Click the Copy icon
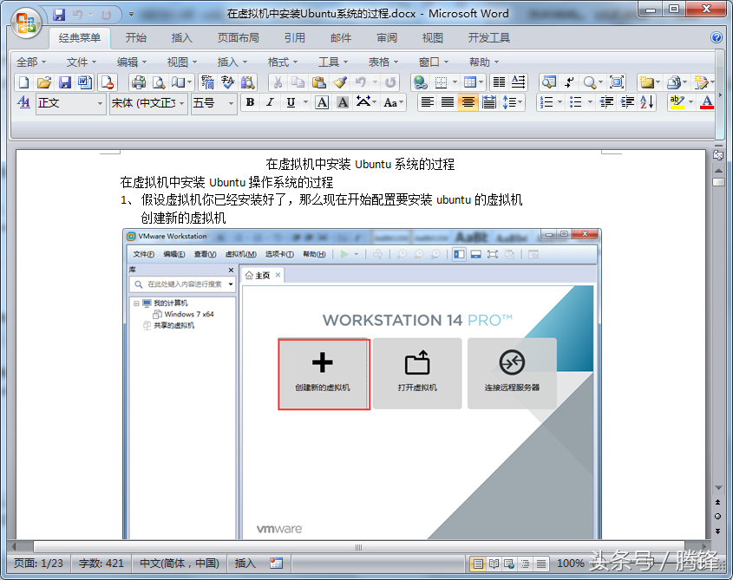733x580 pixels. point(298,82)
